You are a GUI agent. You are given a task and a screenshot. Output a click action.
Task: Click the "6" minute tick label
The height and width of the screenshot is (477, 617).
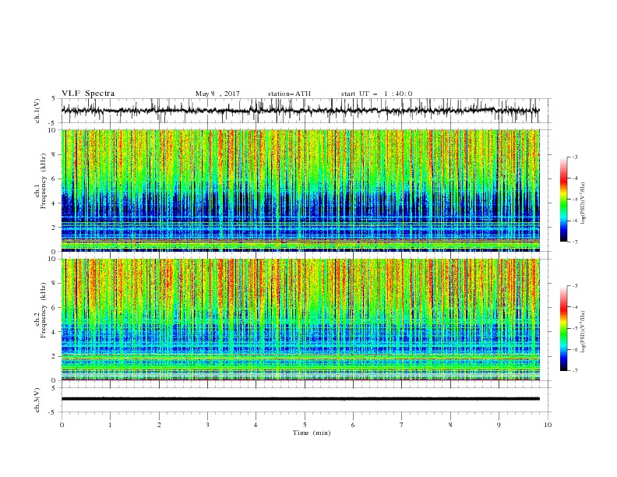pyautogui.click(x=353, y=425)
